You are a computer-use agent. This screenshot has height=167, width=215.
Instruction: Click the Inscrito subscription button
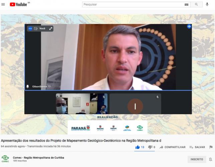[x=197, y=159]
